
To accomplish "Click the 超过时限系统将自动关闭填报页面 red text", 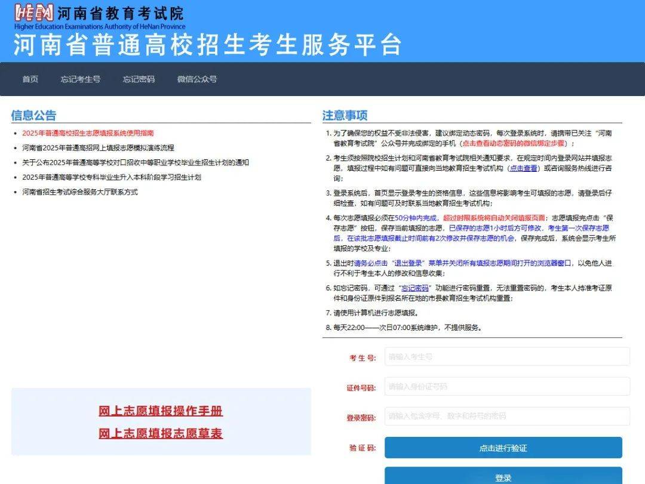I will tap(494, 218).
